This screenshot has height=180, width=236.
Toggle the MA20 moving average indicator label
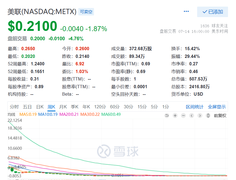[69, 114]
